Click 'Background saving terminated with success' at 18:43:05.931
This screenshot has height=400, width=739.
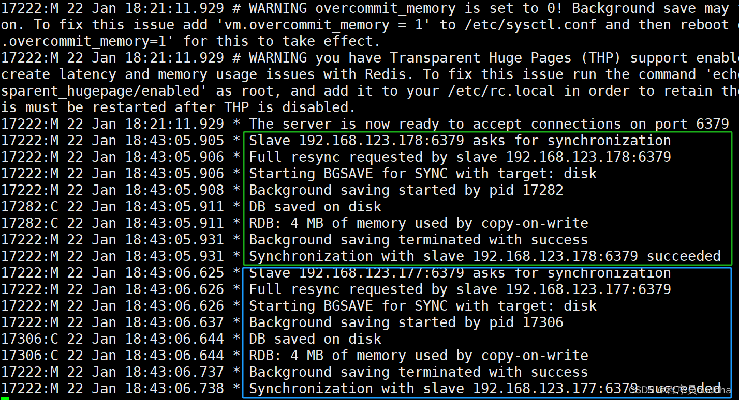419,240
